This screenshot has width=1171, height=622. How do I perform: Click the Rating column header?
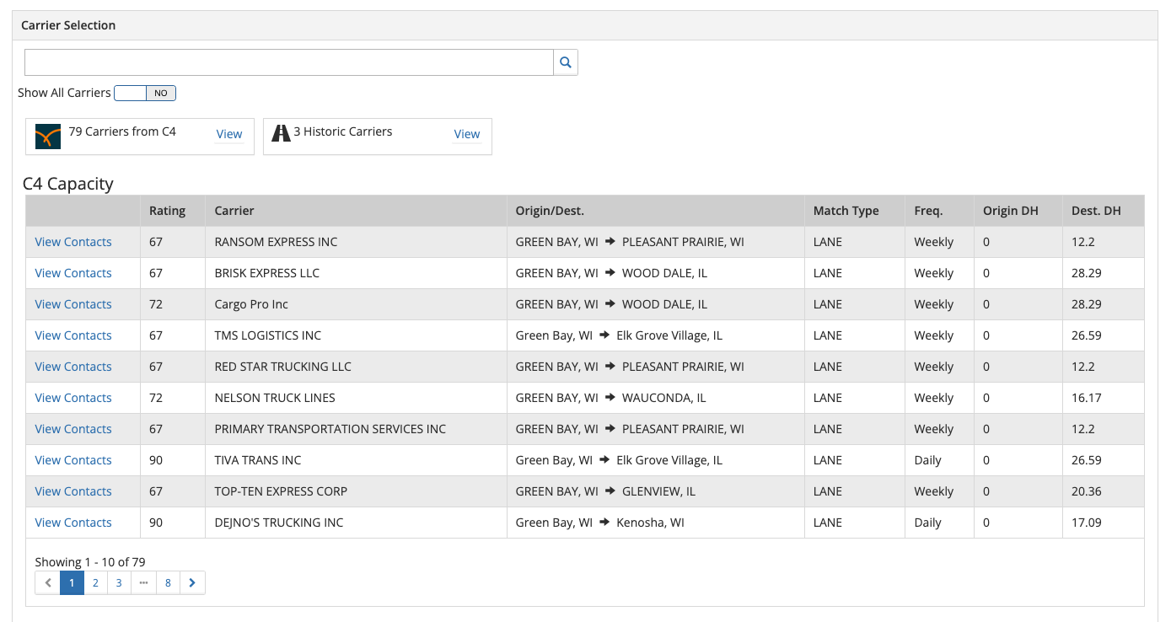[167, 211]
